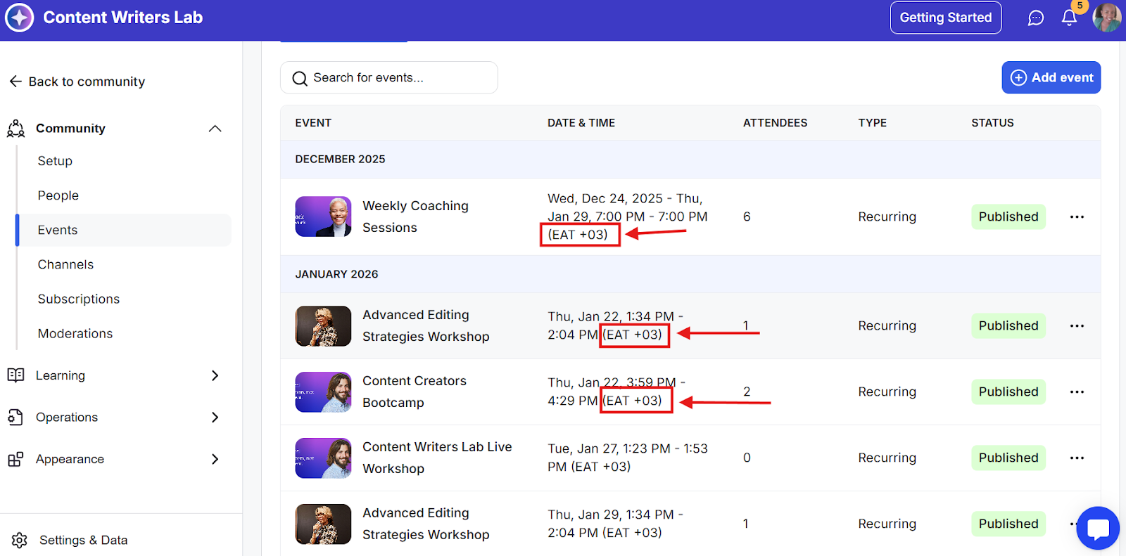Open the messages chat bubble icon
Screen dimensions: 1126x556
click(x=1036, y=18)
